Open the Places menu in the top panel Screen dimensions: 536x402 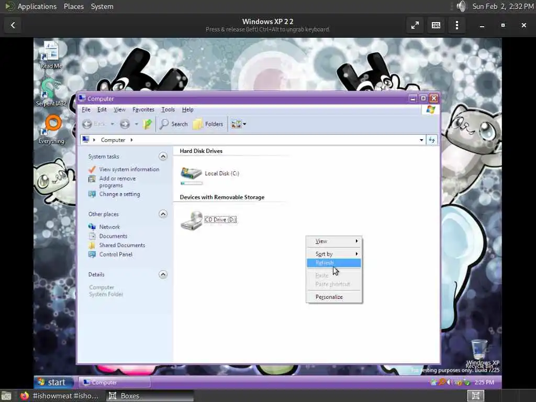point(74,6)
